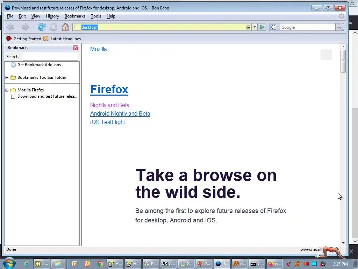This screenshot has width=358, height=269.
Task: Click the page scrollbar down arrow
Action: click(x=343, y=243)
